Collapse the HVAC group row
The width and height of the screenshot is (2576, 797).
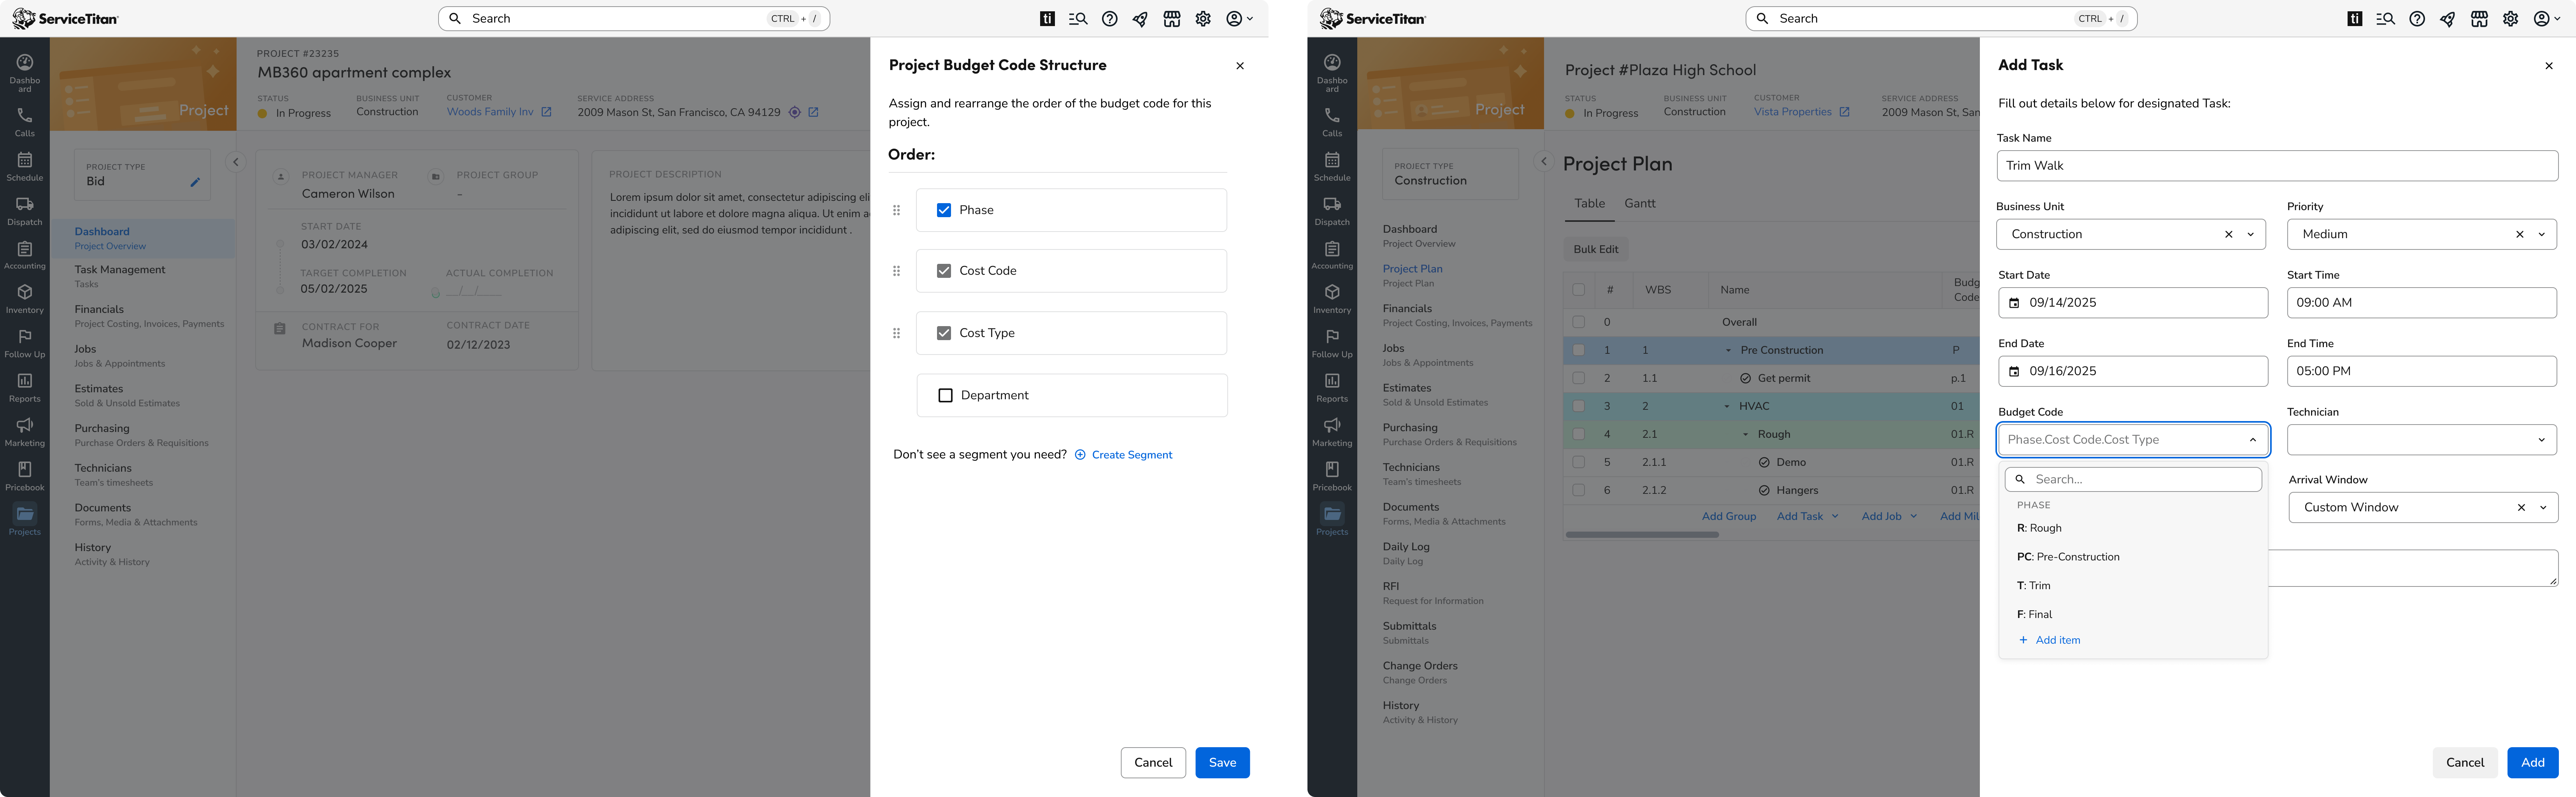coord(1726,407)
